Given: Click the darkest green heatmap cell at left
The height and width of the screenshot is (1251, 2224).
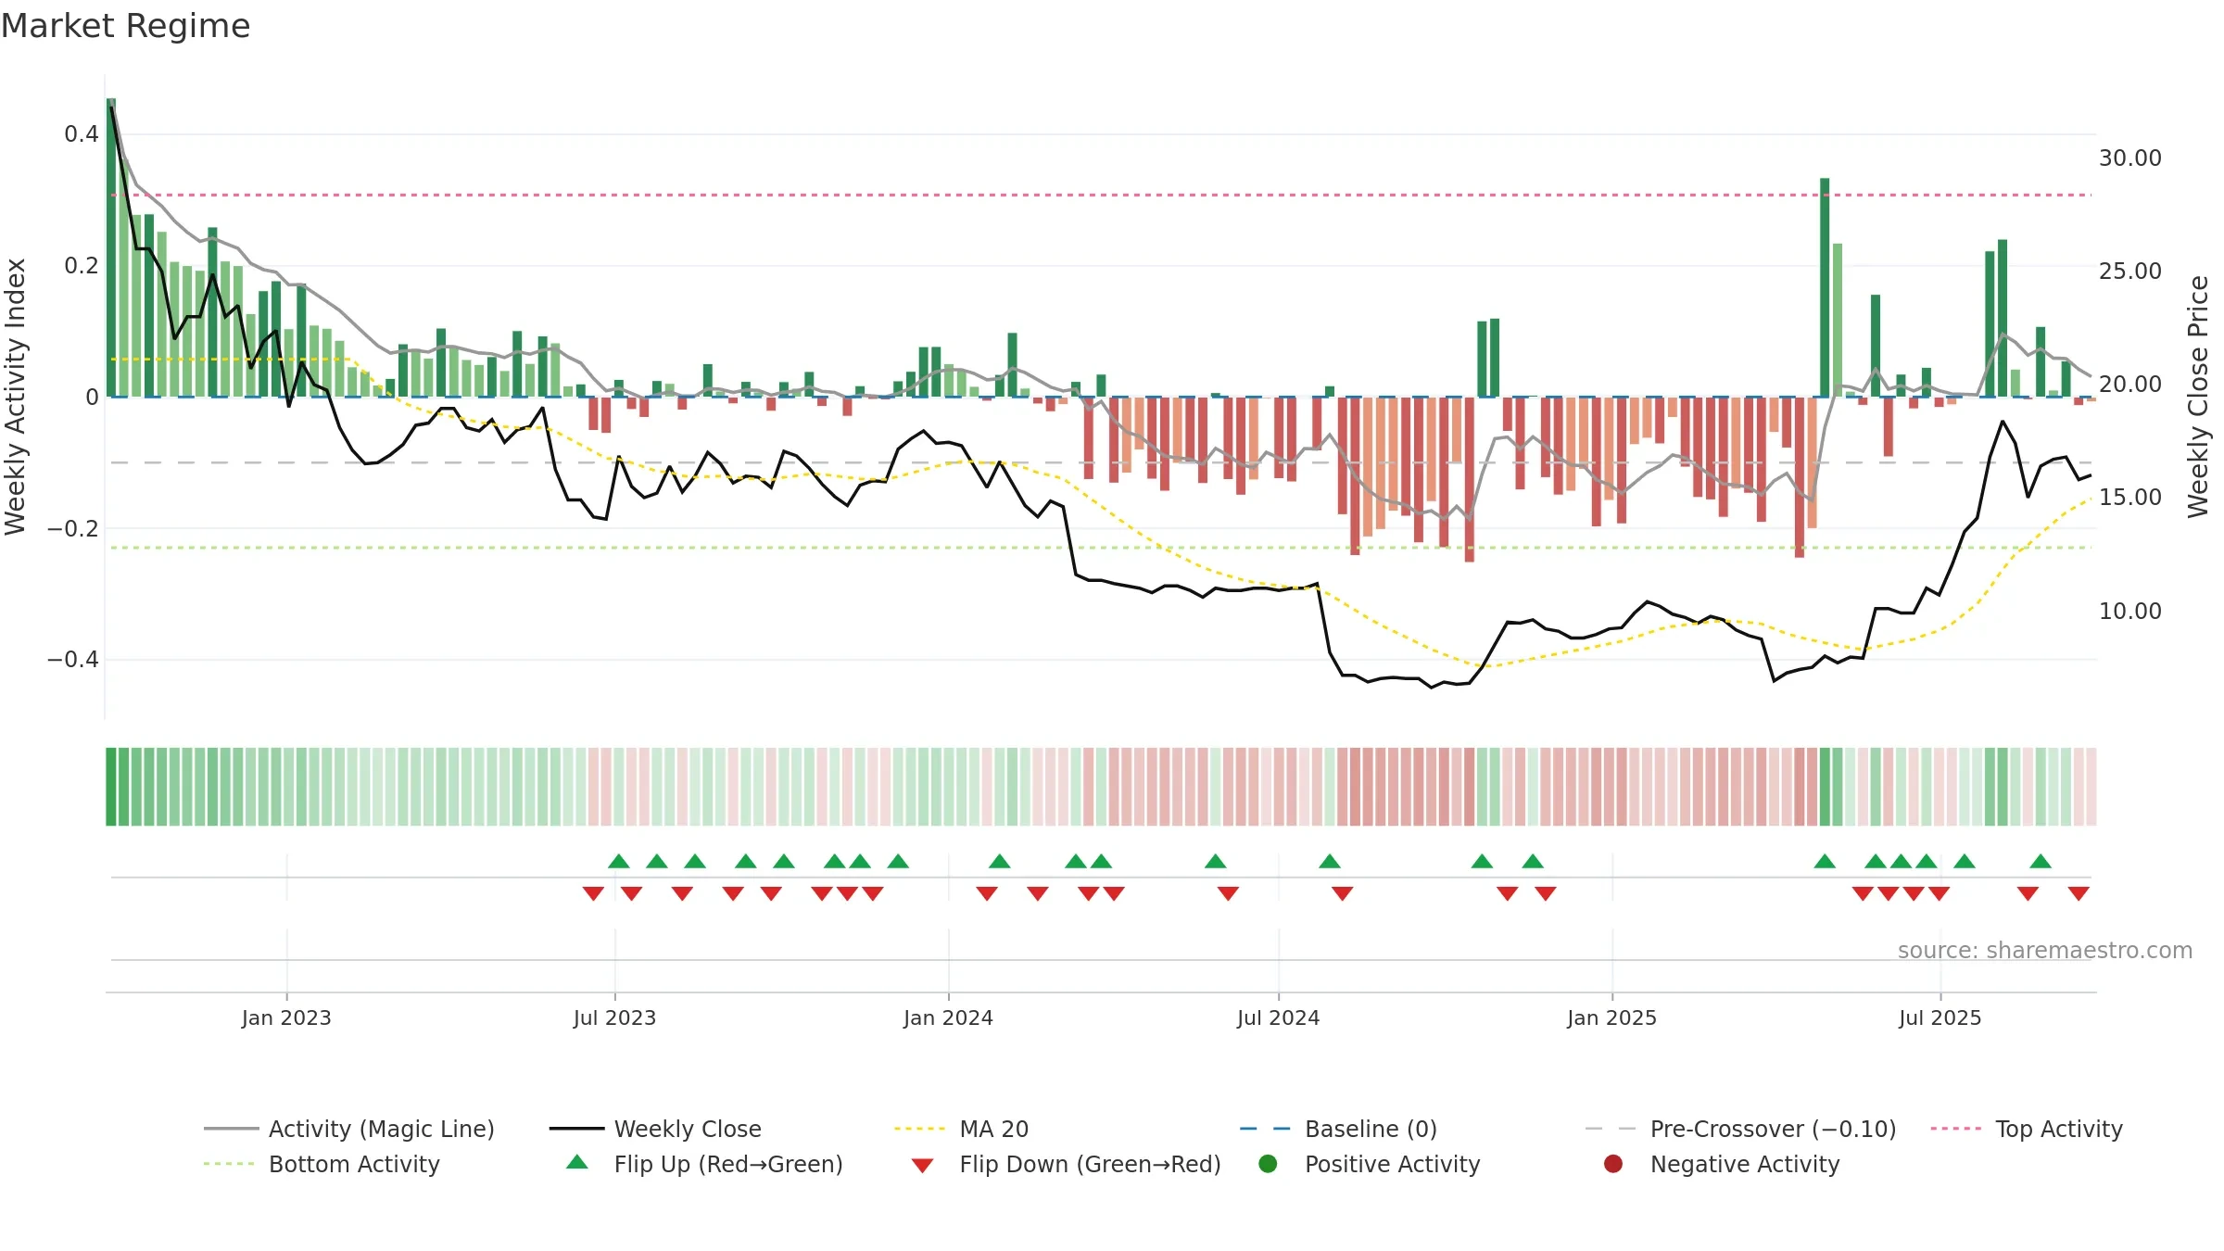Looking at the screenshot, I should click(x=111, y=787).
